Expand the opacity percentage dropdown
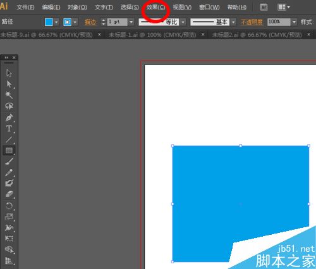 pos(295,22)
